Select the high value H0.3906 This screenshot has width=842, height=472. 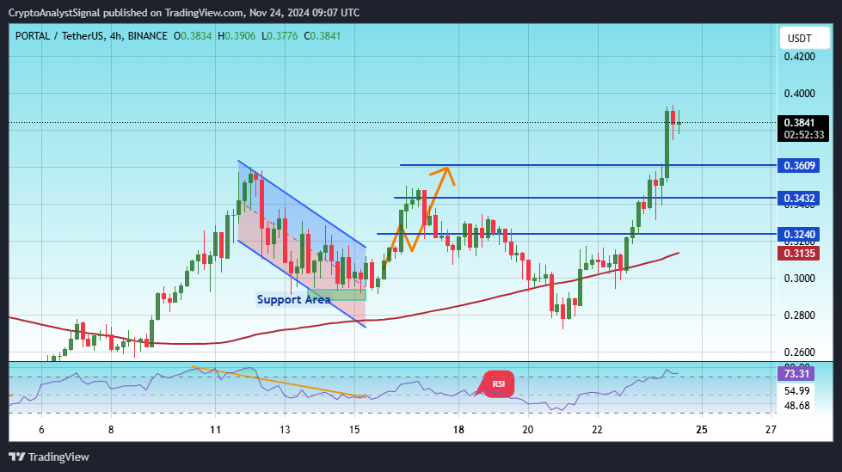click(x=237, y=36)
